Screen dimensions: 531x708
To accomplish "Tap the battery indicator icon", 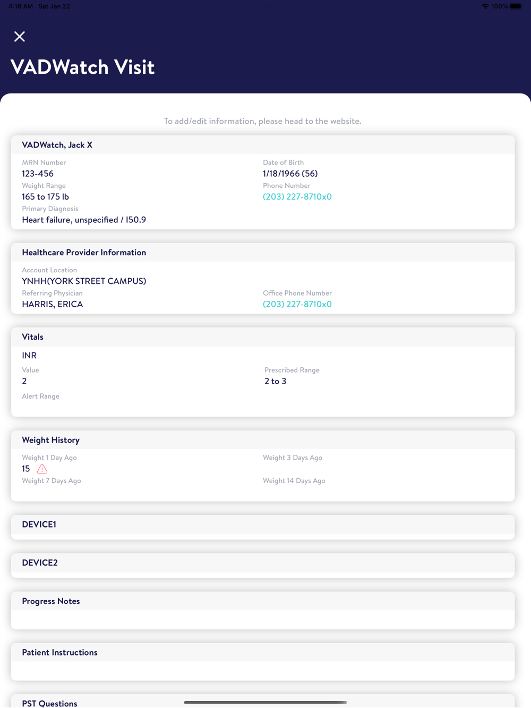I will tap(516, 6).
